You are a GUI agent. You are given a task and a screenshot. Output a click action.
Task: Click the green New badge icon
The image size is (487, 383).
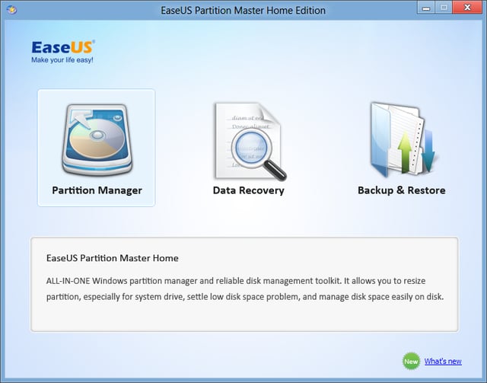411,361
